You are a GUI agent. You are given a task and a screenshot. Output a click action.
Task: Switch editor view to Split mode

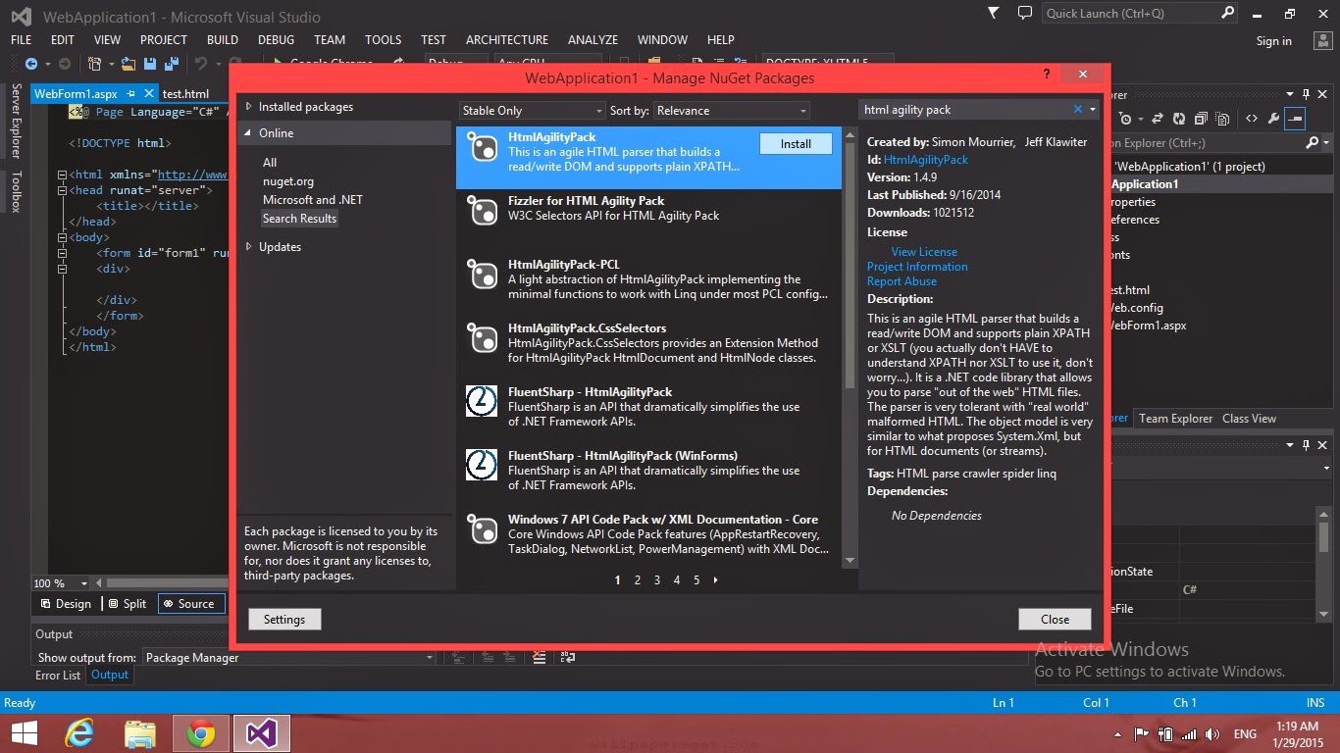[x=128, y=603]
